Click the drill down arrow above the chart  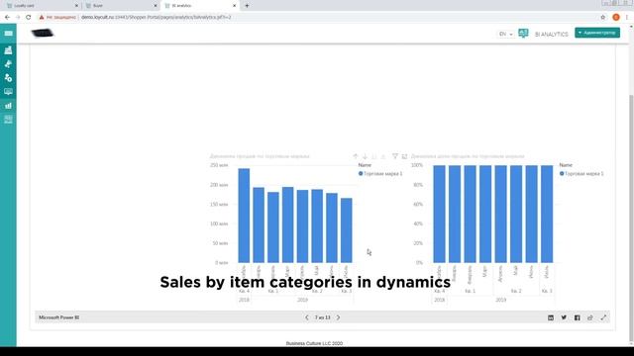pyautogui.click(x=365, y=156)
